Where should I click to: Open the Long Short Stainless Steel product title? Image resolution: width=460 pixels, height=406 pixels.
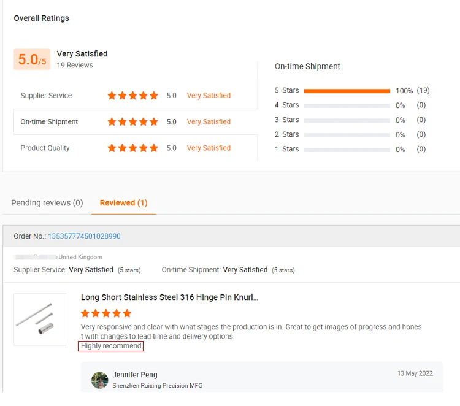tap(169, 297)
